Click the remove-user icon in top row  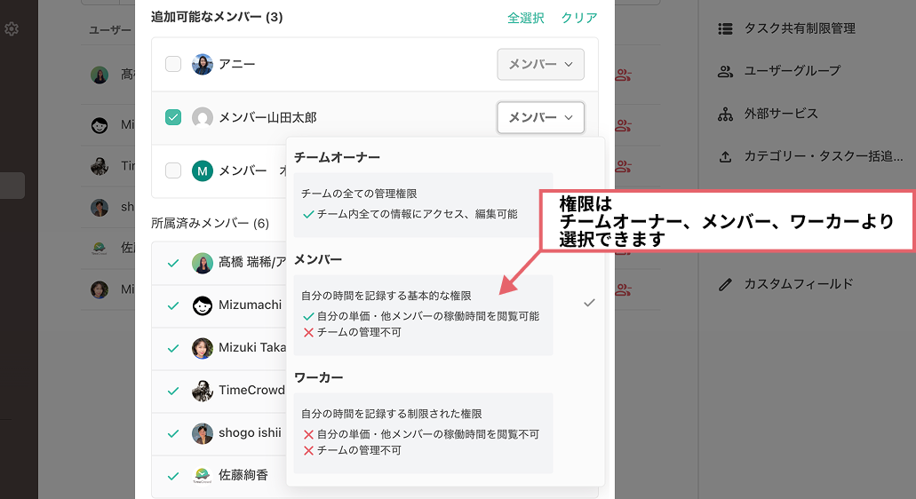pos(623,75)
